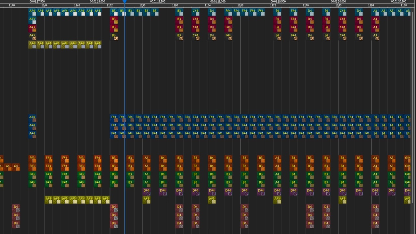The image size is (416, 234).
Task: Select the speckled-icon C#4 note at tick 1180
Action: [x=342, y=37]
